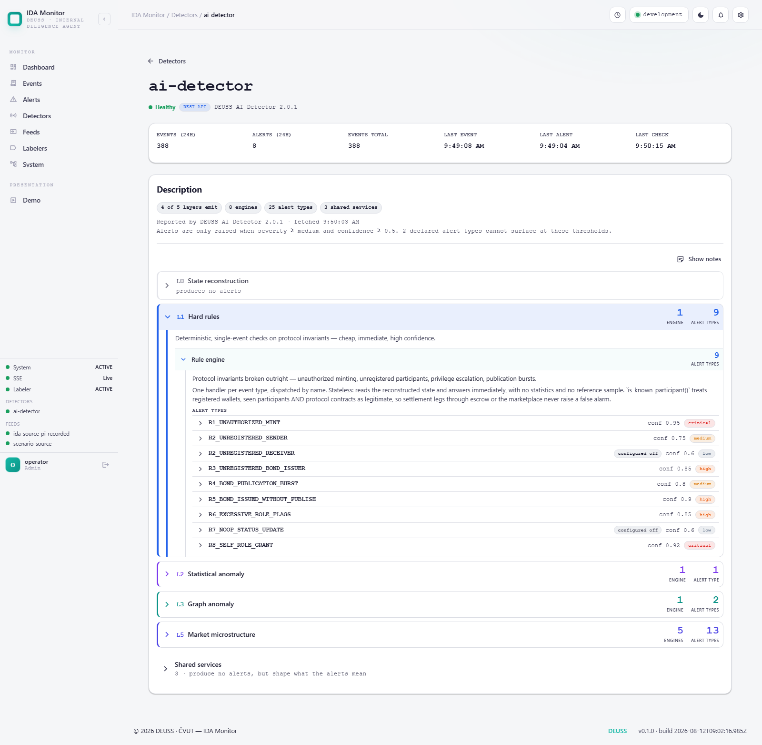This screenshot has width=762, height=745.
Task: Open Demo presentation page
Action: click(59, 200)
